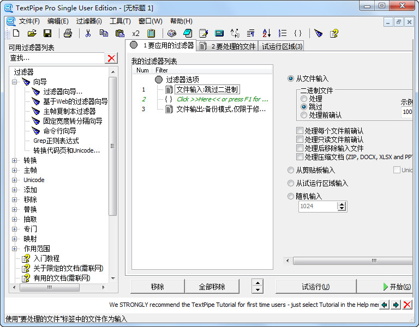Click the filter tree vertical scrollbar
The image size is (419, 327).
[113, 146]
